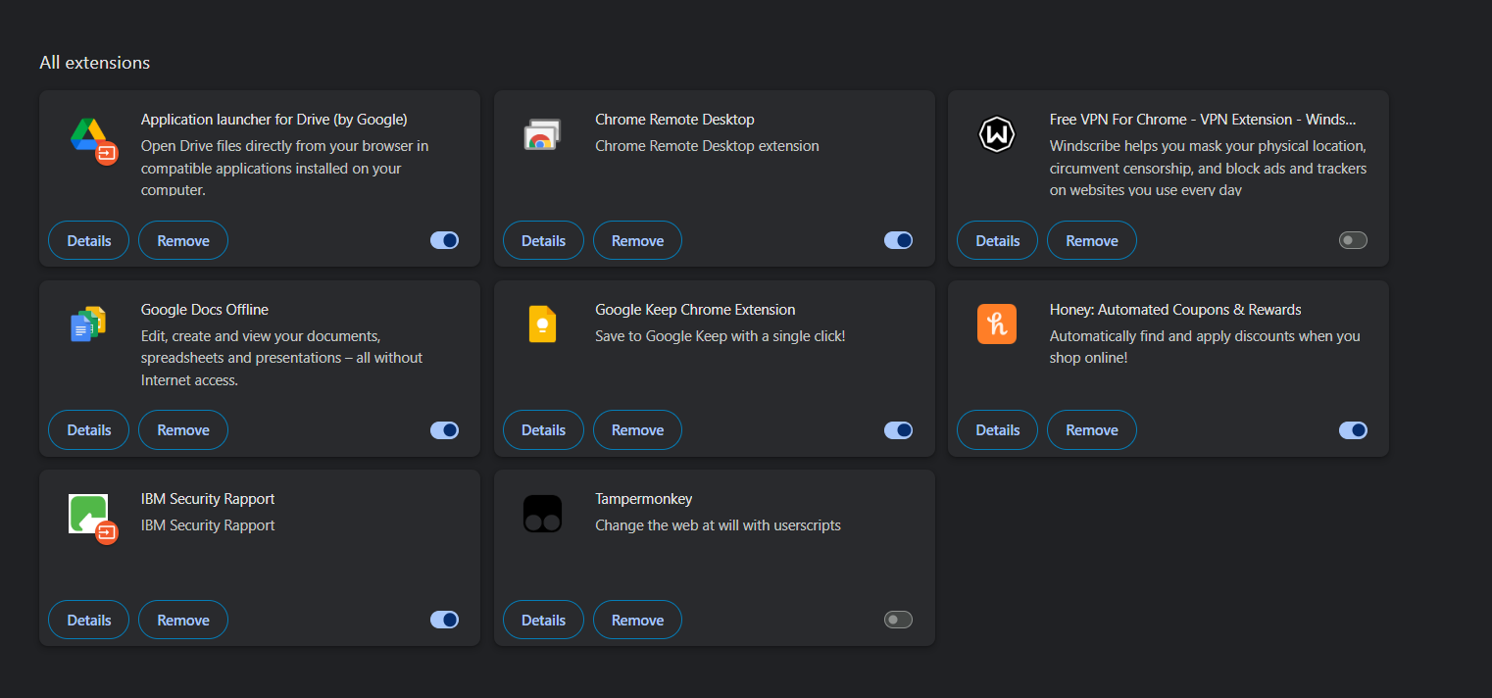Show Details for Honey extension
Screen dimensions: 1492x698
coord(998,429)
